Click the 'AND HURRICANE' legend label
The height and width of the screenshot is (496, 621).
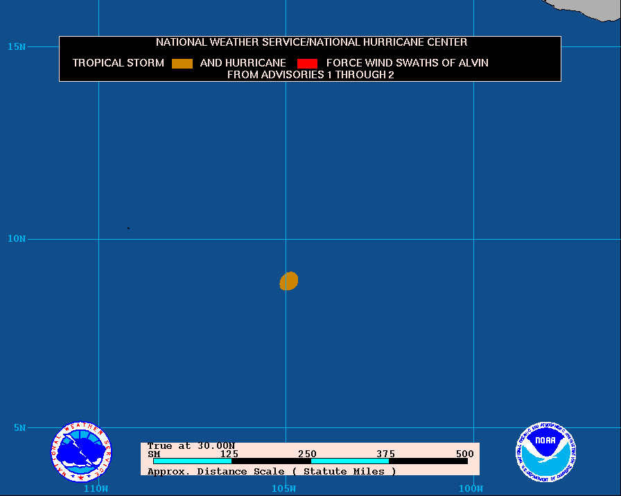[243, 63]
